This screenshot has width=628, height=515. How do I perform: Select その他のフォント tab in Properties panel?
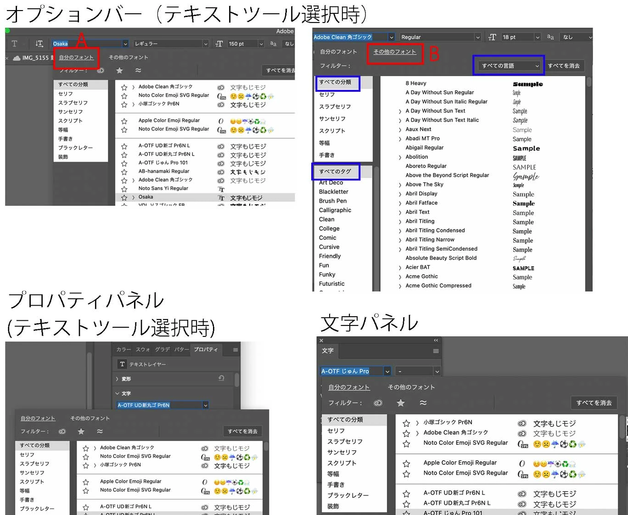point(90,418)
